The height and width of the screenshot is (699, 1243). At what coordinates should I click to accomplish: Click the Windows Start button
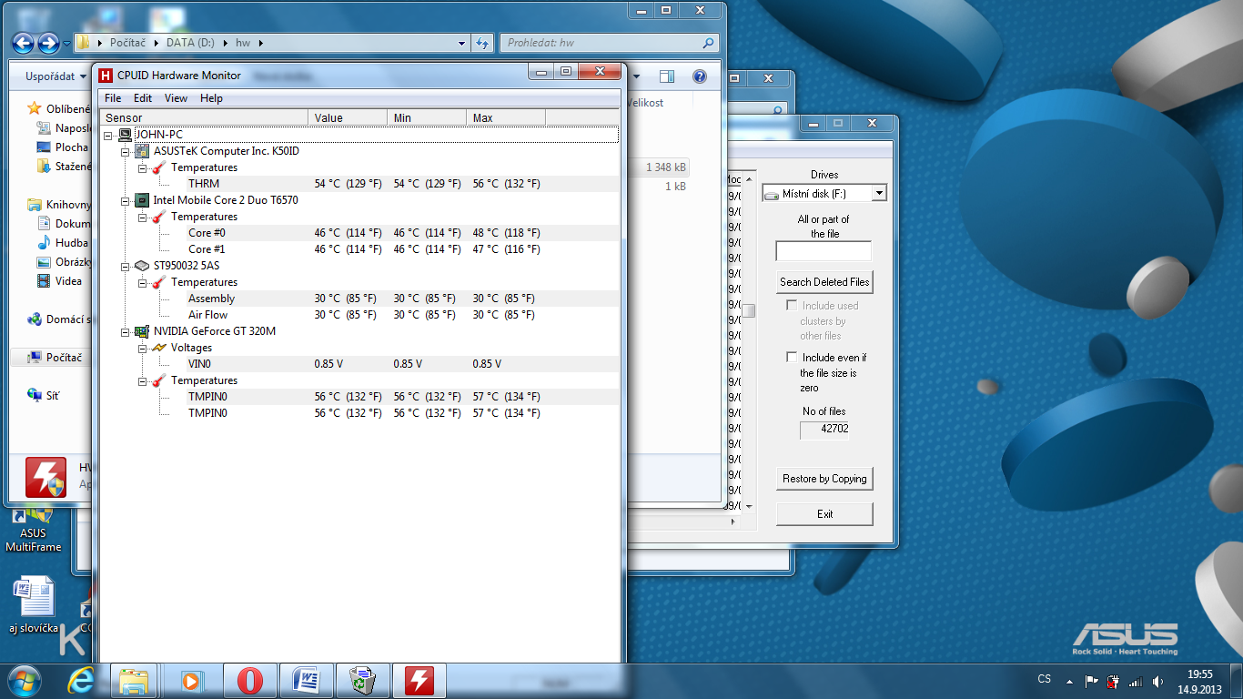coord(25,680)
